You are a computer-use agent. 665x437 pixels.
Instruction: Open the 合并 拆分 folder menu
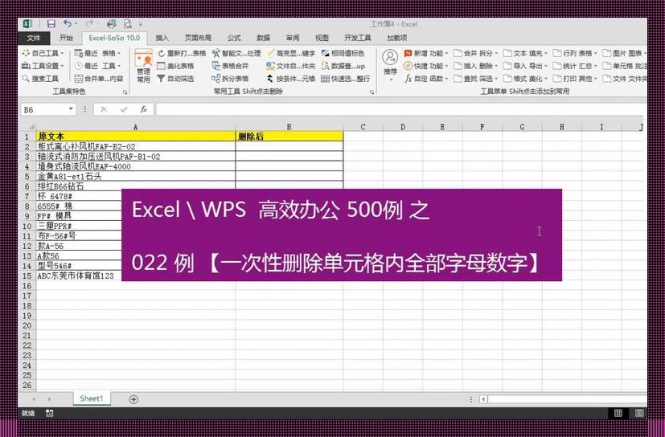coord(476,53)
